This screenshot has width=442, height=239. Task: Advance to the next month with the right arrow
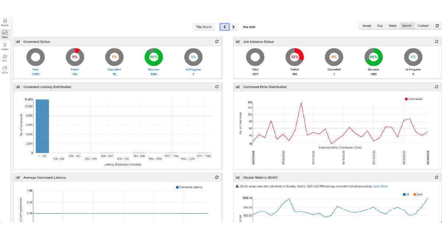point(233,27)
